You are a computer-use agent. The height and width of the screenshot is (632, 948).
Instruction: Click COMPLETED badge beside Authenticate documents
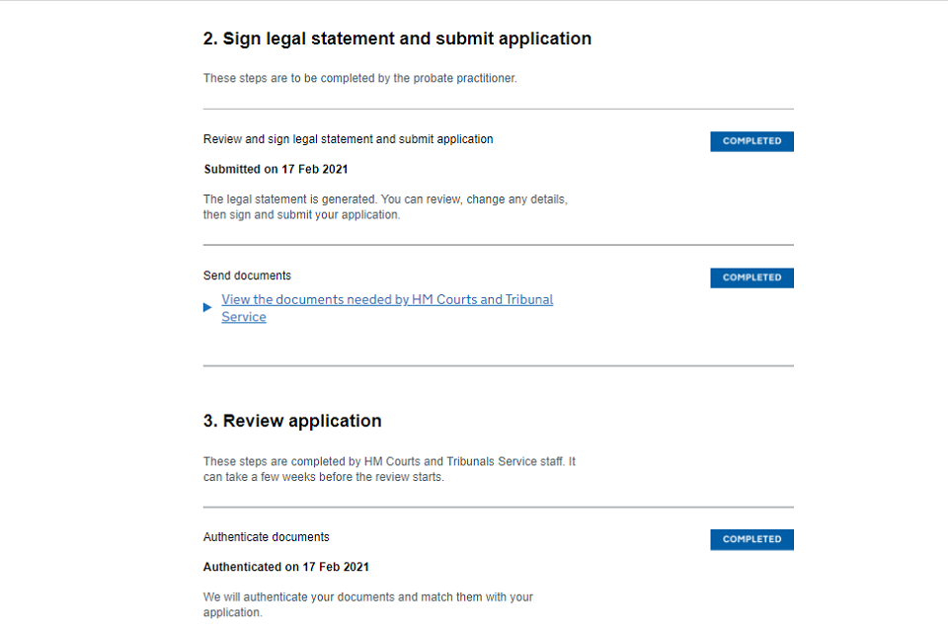click(751, 539)
